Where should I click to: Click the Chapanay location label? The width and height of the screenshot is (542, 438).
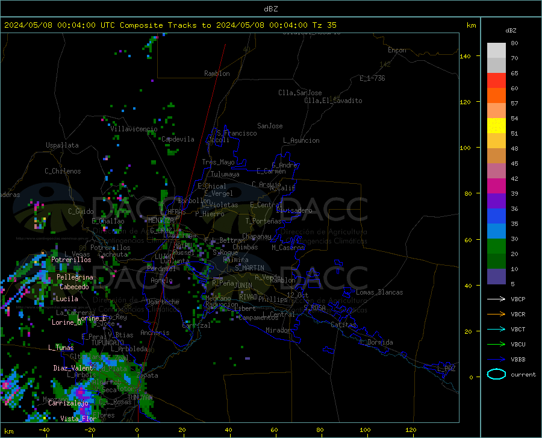pos(257,236)
